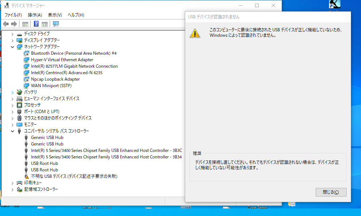Click the Forward arrow toolbar icon
This screenshot has height=216, width=361.
point(14,24)
